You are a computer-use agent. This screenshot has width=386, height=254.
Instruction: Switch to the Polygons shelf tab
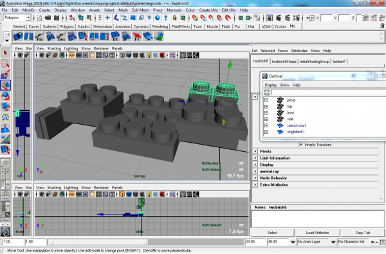point(67,26)
